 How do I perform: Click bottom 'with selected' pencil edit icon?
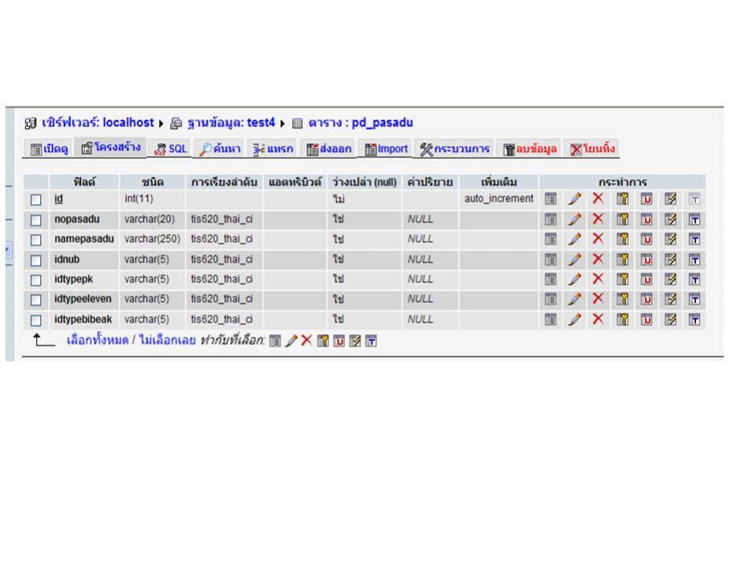[x=291, y=341]
